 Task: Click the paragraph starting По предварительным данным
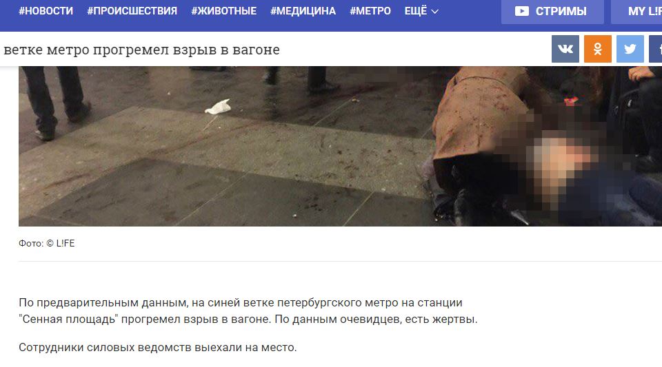coord(248,311)
